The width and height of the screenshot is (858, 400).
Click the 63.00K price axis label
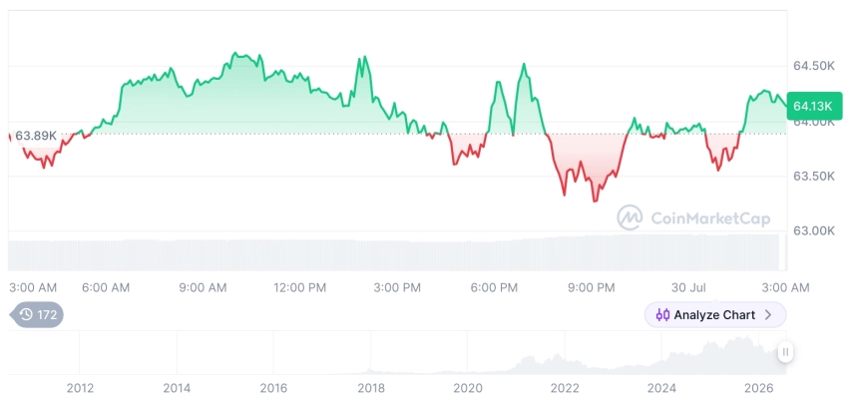pyautogui.click(x=814, y=230)
